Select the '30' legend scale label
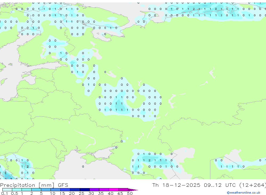The height and width of the screenshot is (195, 266). pyautogui.click(x=91, y=193)
